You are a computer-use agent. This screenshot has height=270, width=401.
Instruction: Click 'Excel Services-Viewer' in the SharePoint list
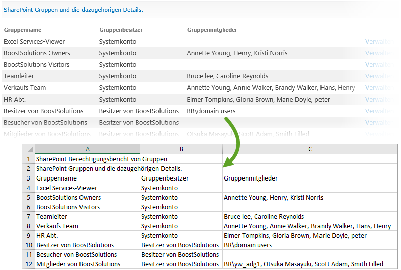tap(34, 41)
